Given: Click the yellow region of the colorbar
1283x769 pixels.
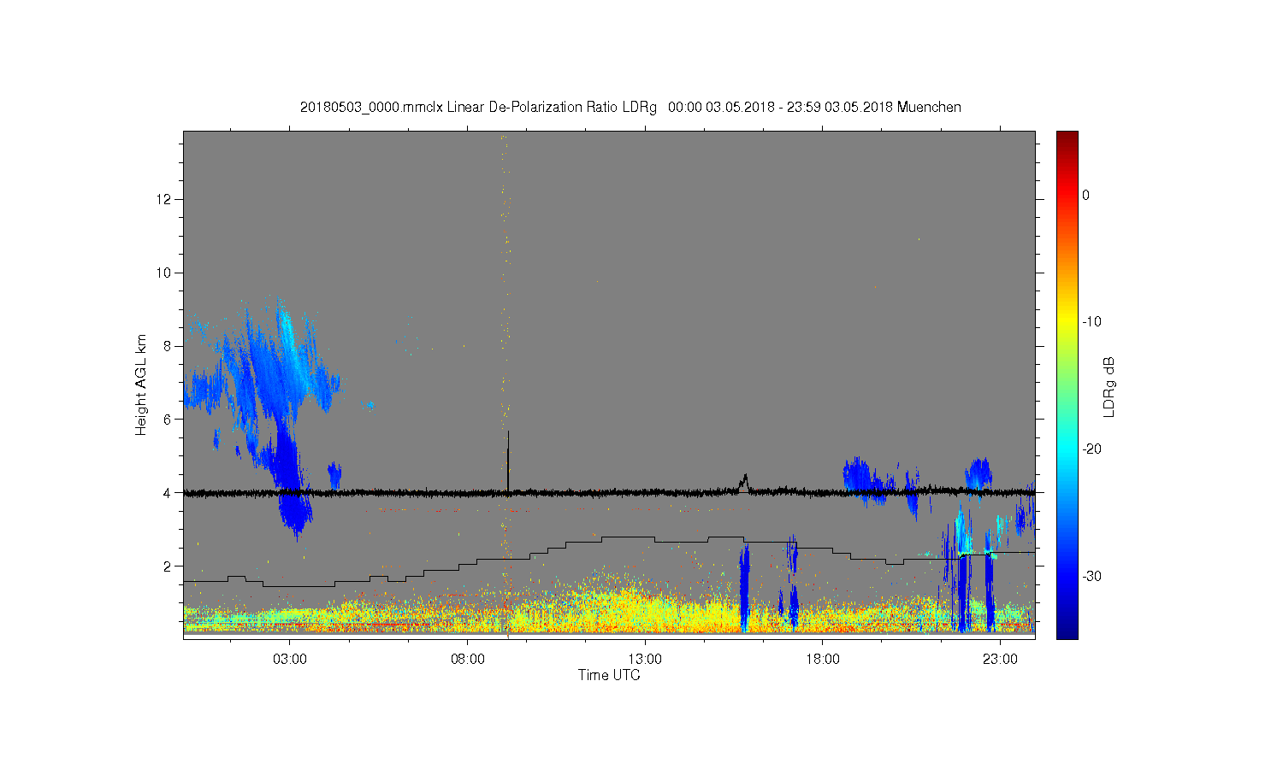Looking at the screenshot, I should point(1067,322).
